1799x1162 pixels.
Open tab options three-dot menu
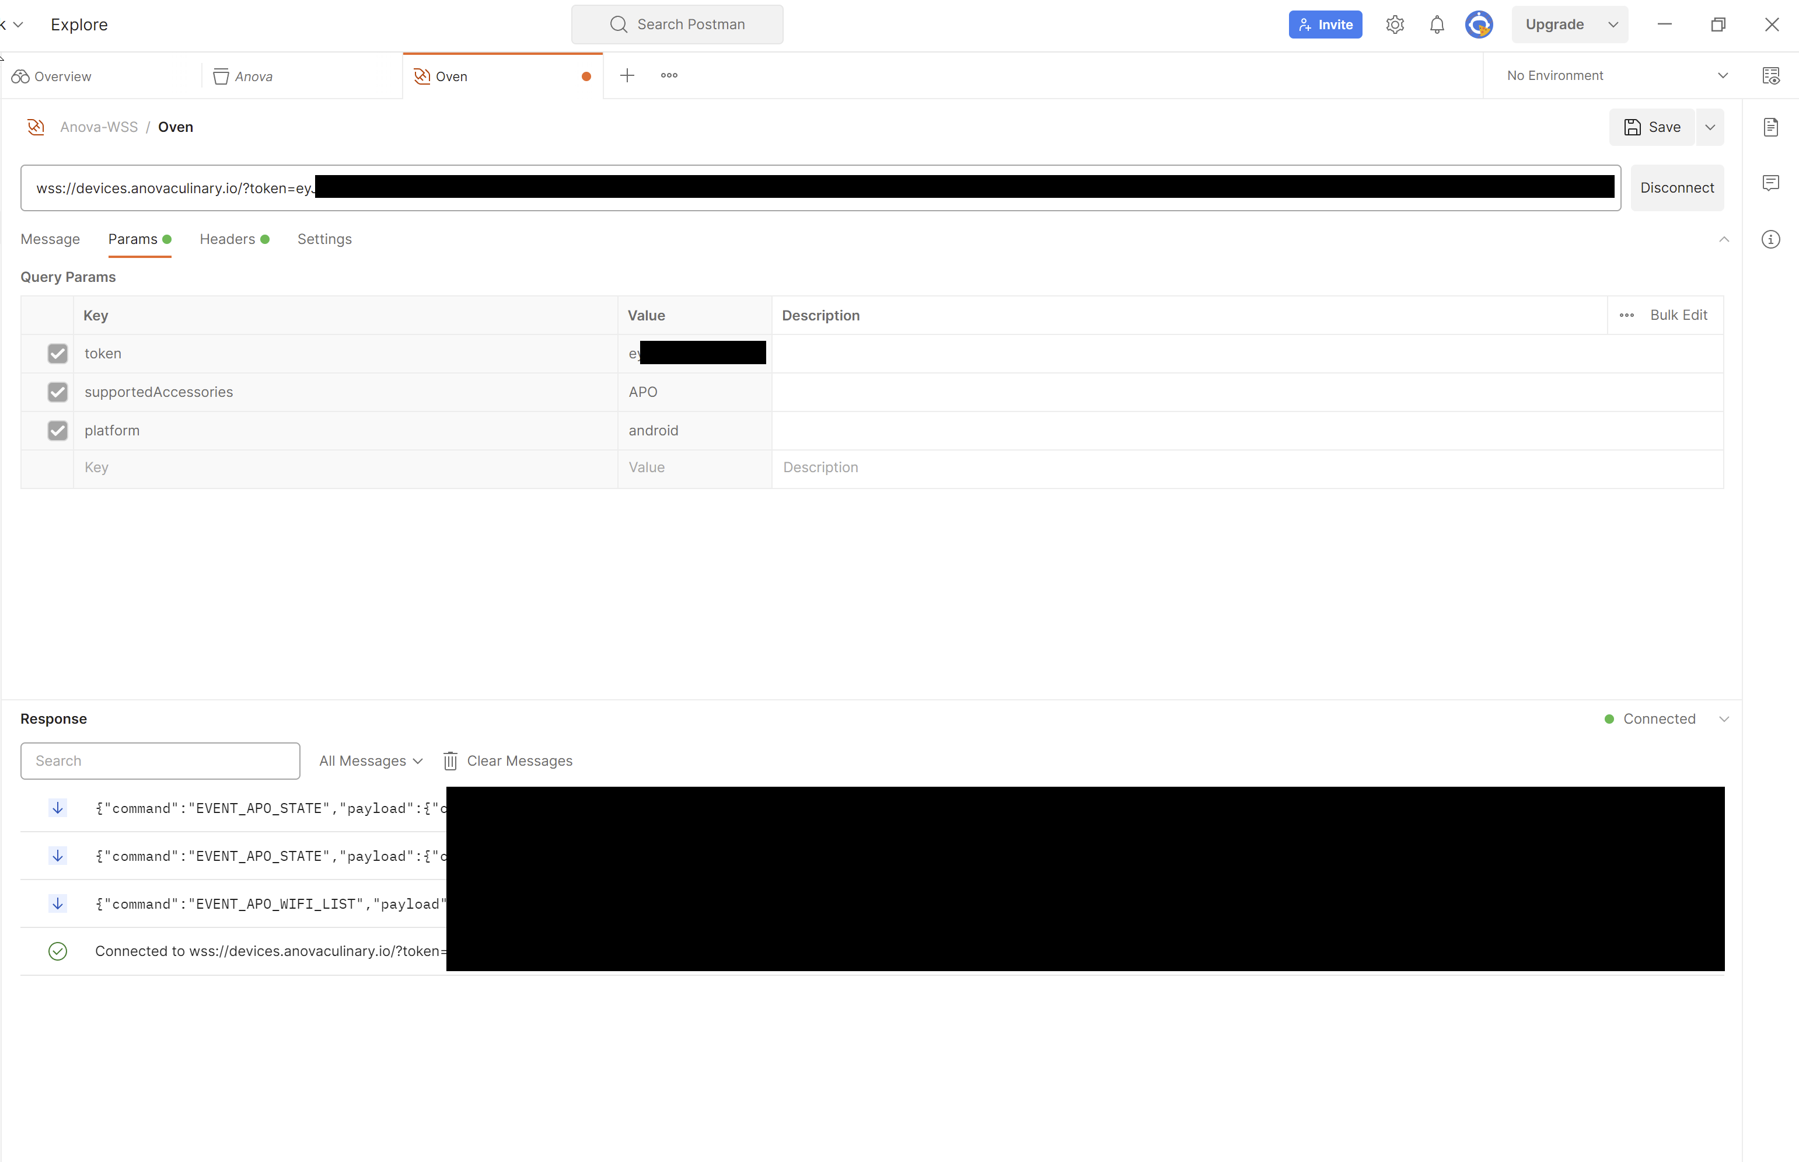click(669, 75)
